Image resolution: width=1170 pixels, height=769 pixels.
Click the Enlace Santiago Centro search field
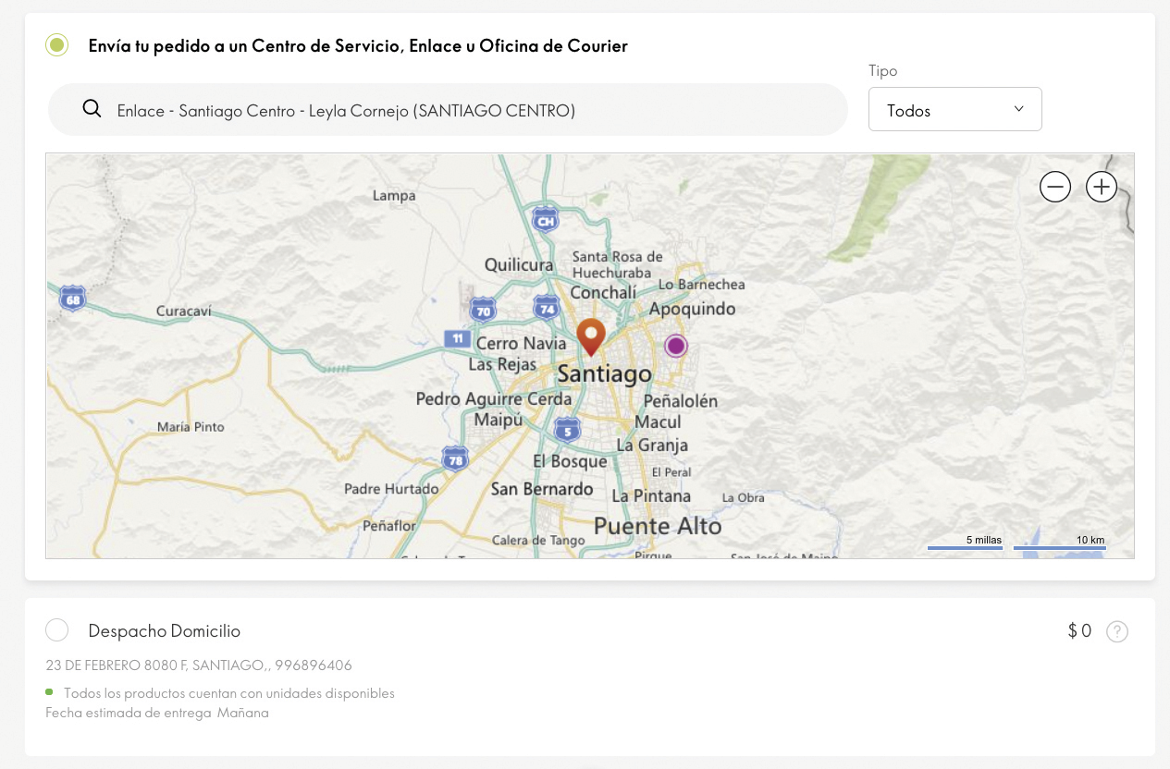462,110
